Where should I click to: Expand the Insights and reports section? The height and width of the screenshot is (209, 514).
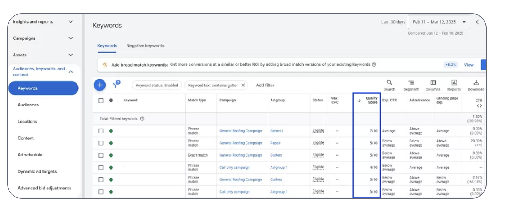[x=71, y=22]
